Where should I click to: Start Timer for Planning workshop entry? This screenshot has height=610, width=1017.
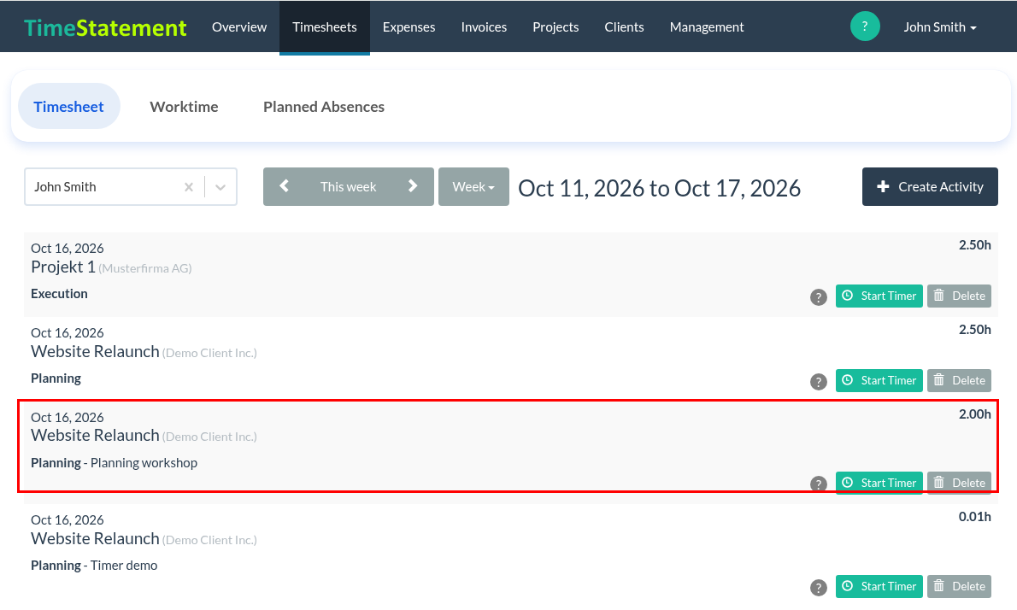click(x=879, y=483)
